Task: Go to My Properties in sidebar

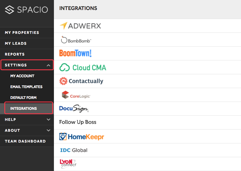Action: [x=22, y=33]
